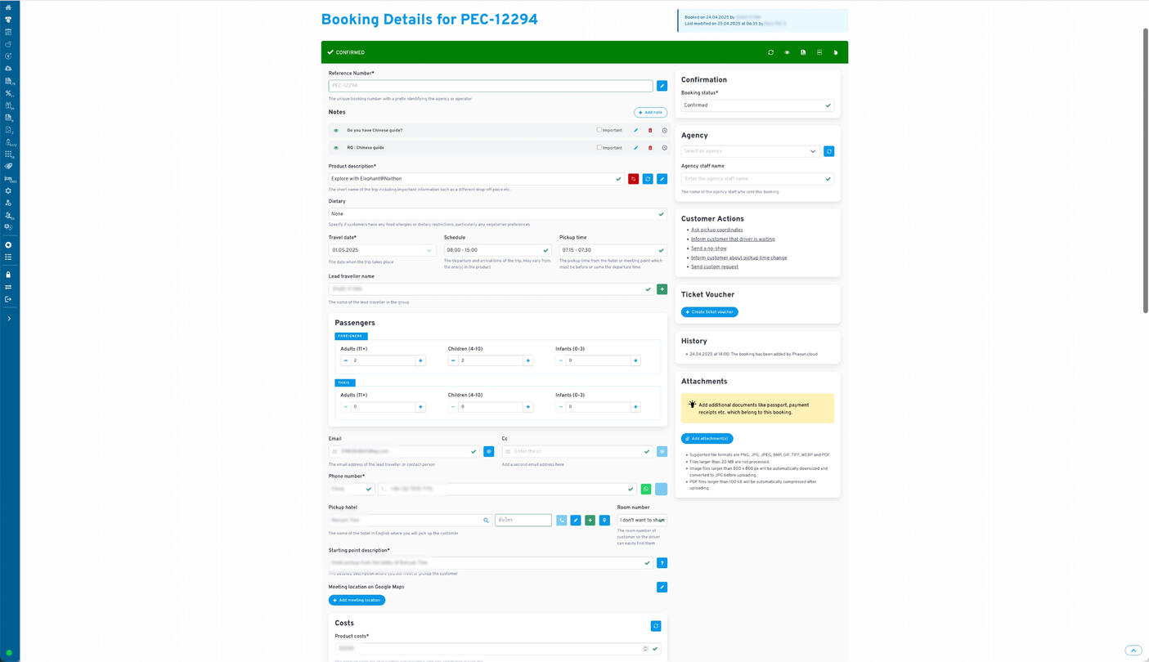The image size is (1149, 662).
Task: Click 'Send a no-show' customer action link
Action: 708,248
